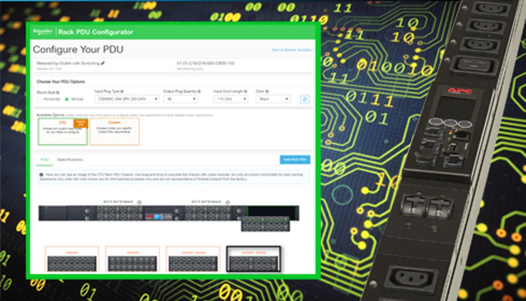Switch to the PDU tab
This screenshot has width=526, height=301.
45,160
